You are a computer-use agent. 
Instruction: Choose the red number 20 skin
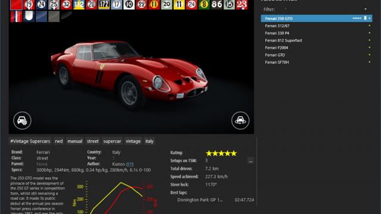click(x=91, y=5)
